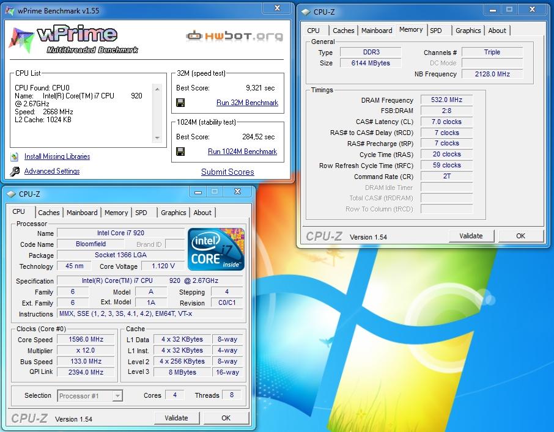The image size is (554, 432).
Task: Click the FSB:DRAM 2:8 field
Action: point(446,111)
